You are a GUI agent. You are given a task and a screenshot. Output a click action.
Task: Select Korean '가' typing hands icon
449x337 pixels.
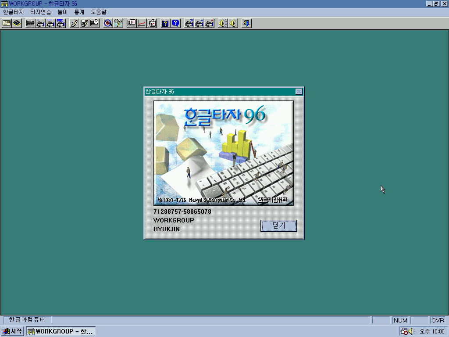pos(189,23)
